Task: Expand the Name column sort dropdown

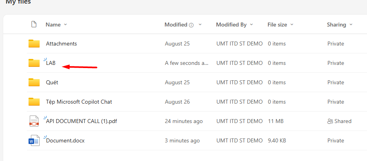Action: tap(65, 25)
